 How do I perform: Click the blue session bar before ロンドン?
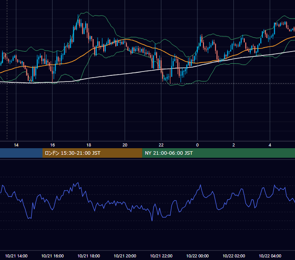point(21,153)
